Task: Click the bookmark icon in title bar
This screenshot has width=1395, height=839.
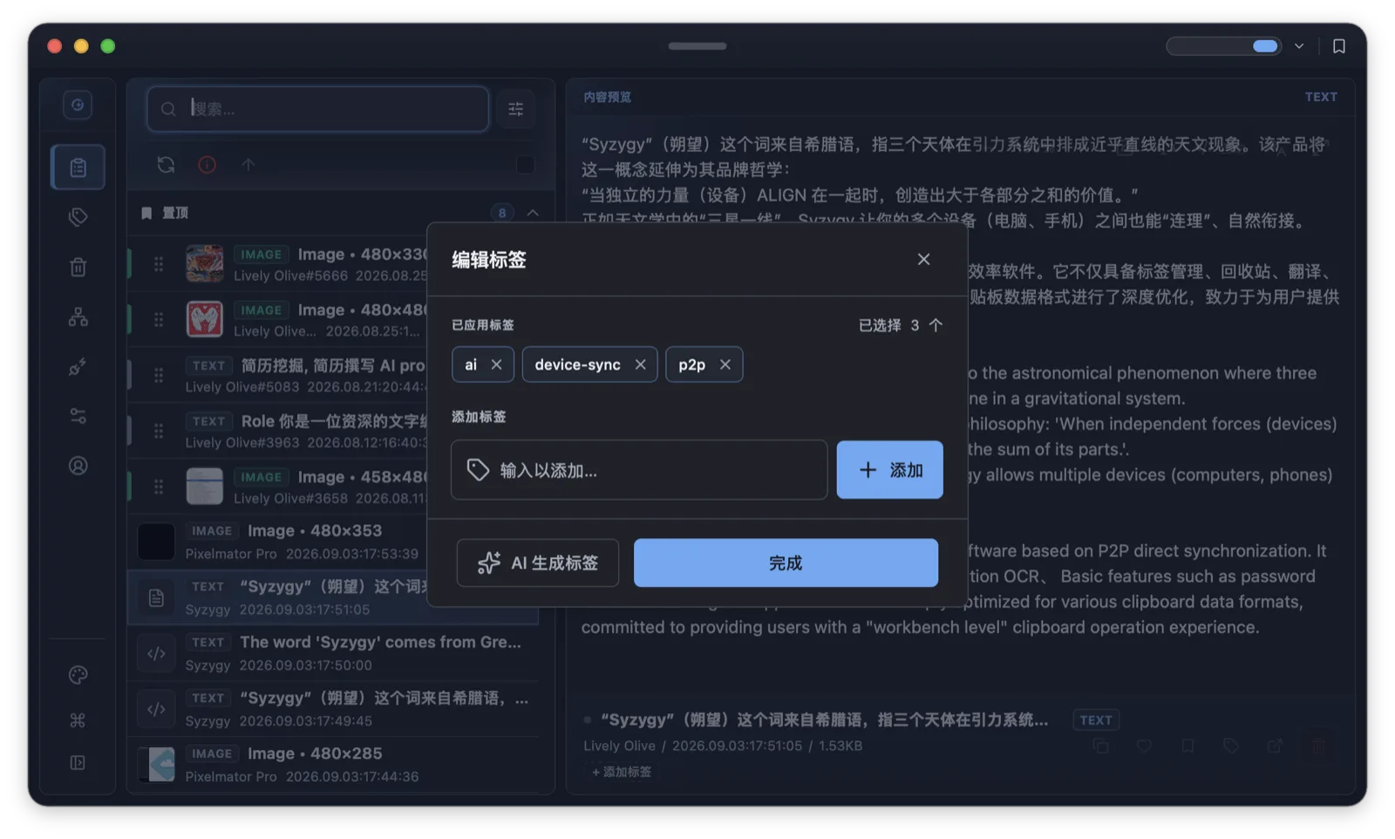Action: pos(1338,46)
